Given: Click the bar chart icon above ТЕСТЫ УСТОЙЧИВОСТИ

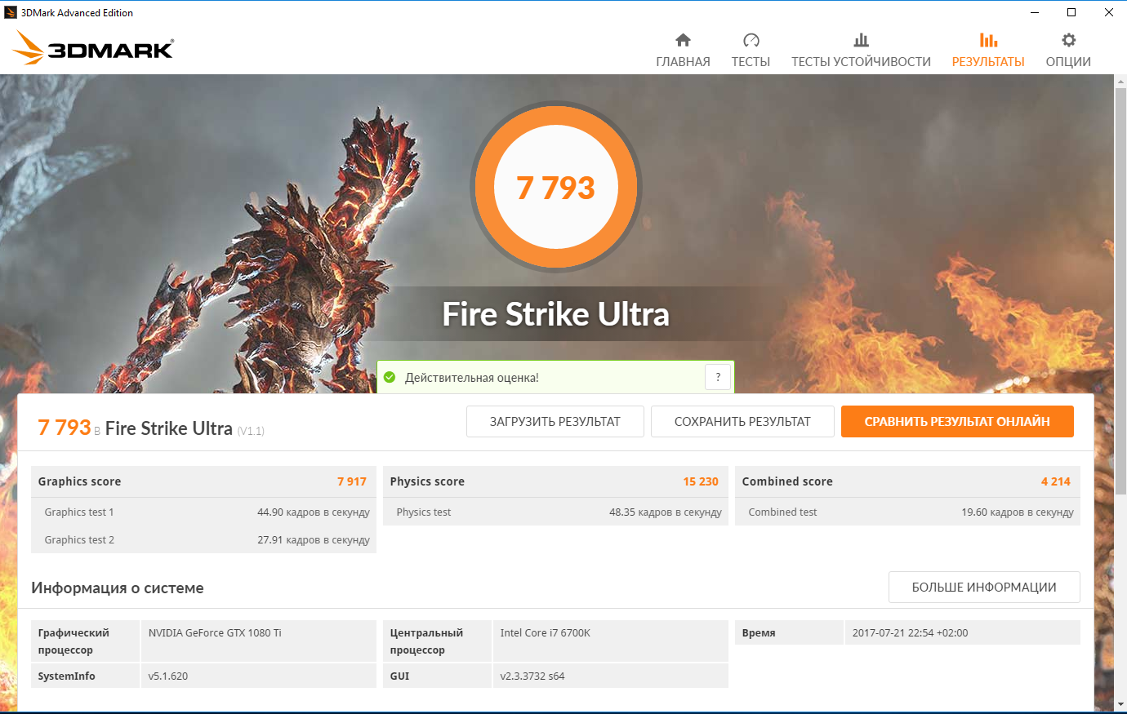Looking at the screenshot, I should pyautogui.click(x=861, y=40).
